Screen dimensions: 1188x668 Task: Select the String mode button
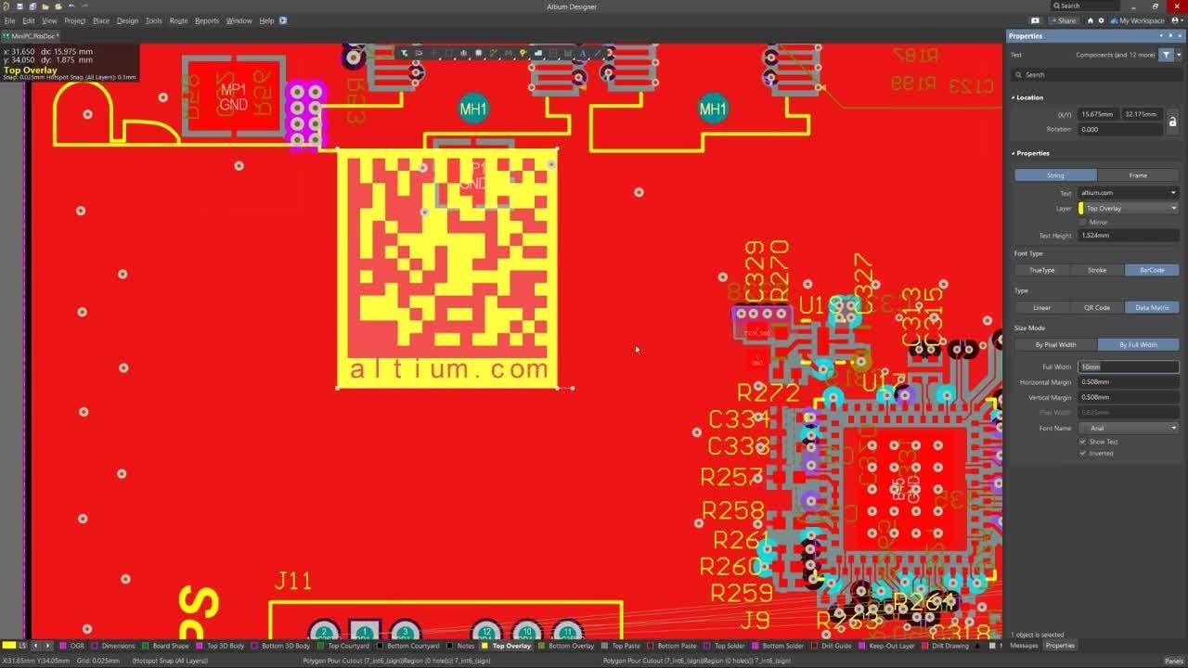point(1055,175)
